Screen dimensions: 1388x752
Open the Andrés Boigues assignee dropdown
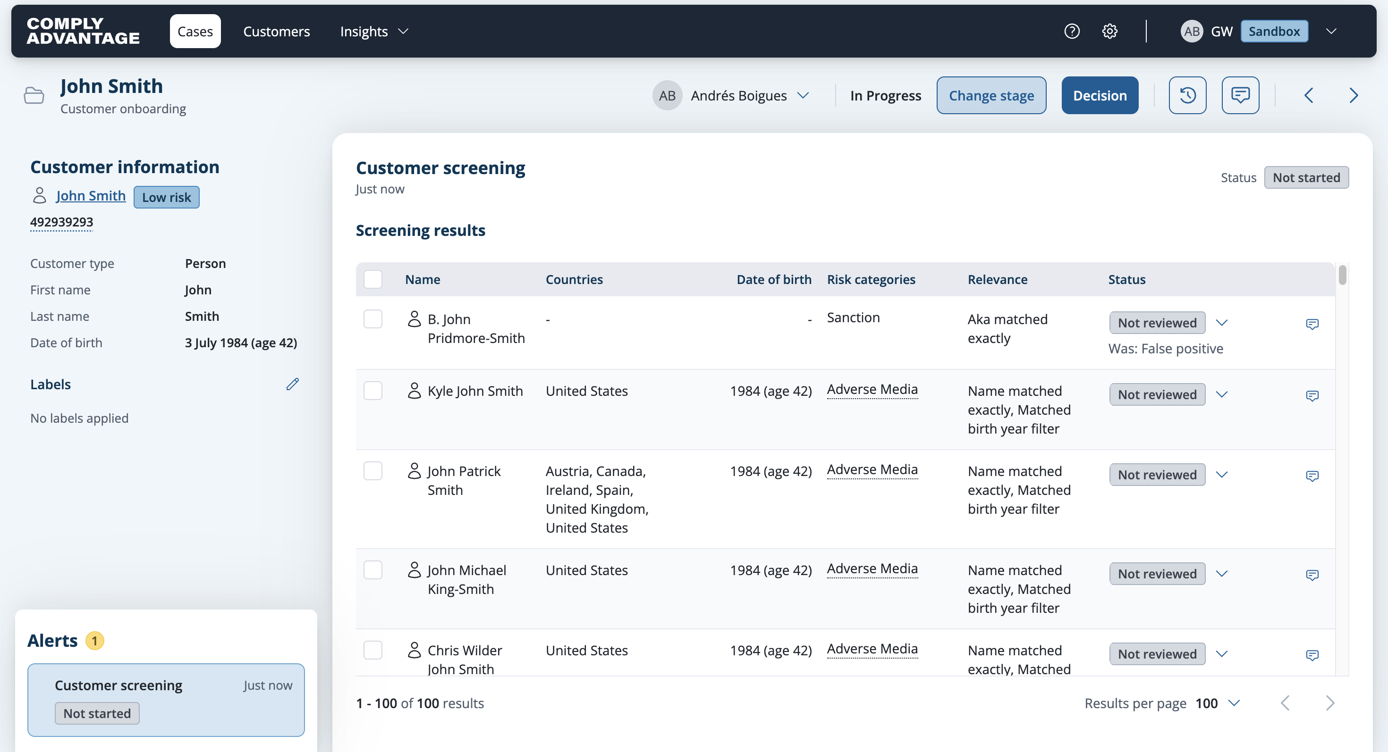point(803,95)
